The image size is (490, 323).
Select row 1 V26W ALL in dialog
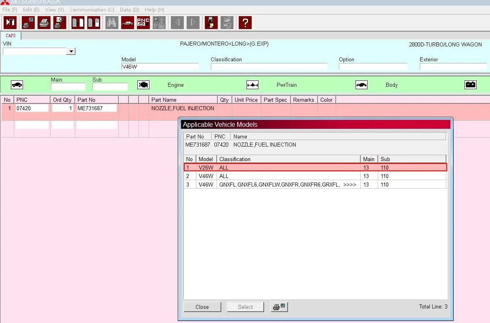[315, 167]
